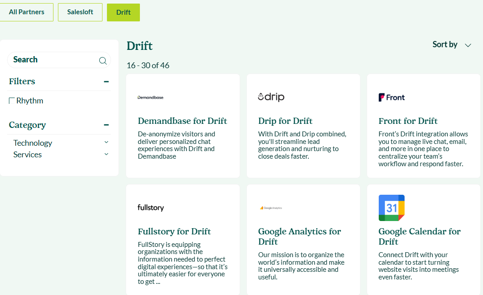Click the Technology category label
This screenshot has width=483, height=295.
[33, 143]
